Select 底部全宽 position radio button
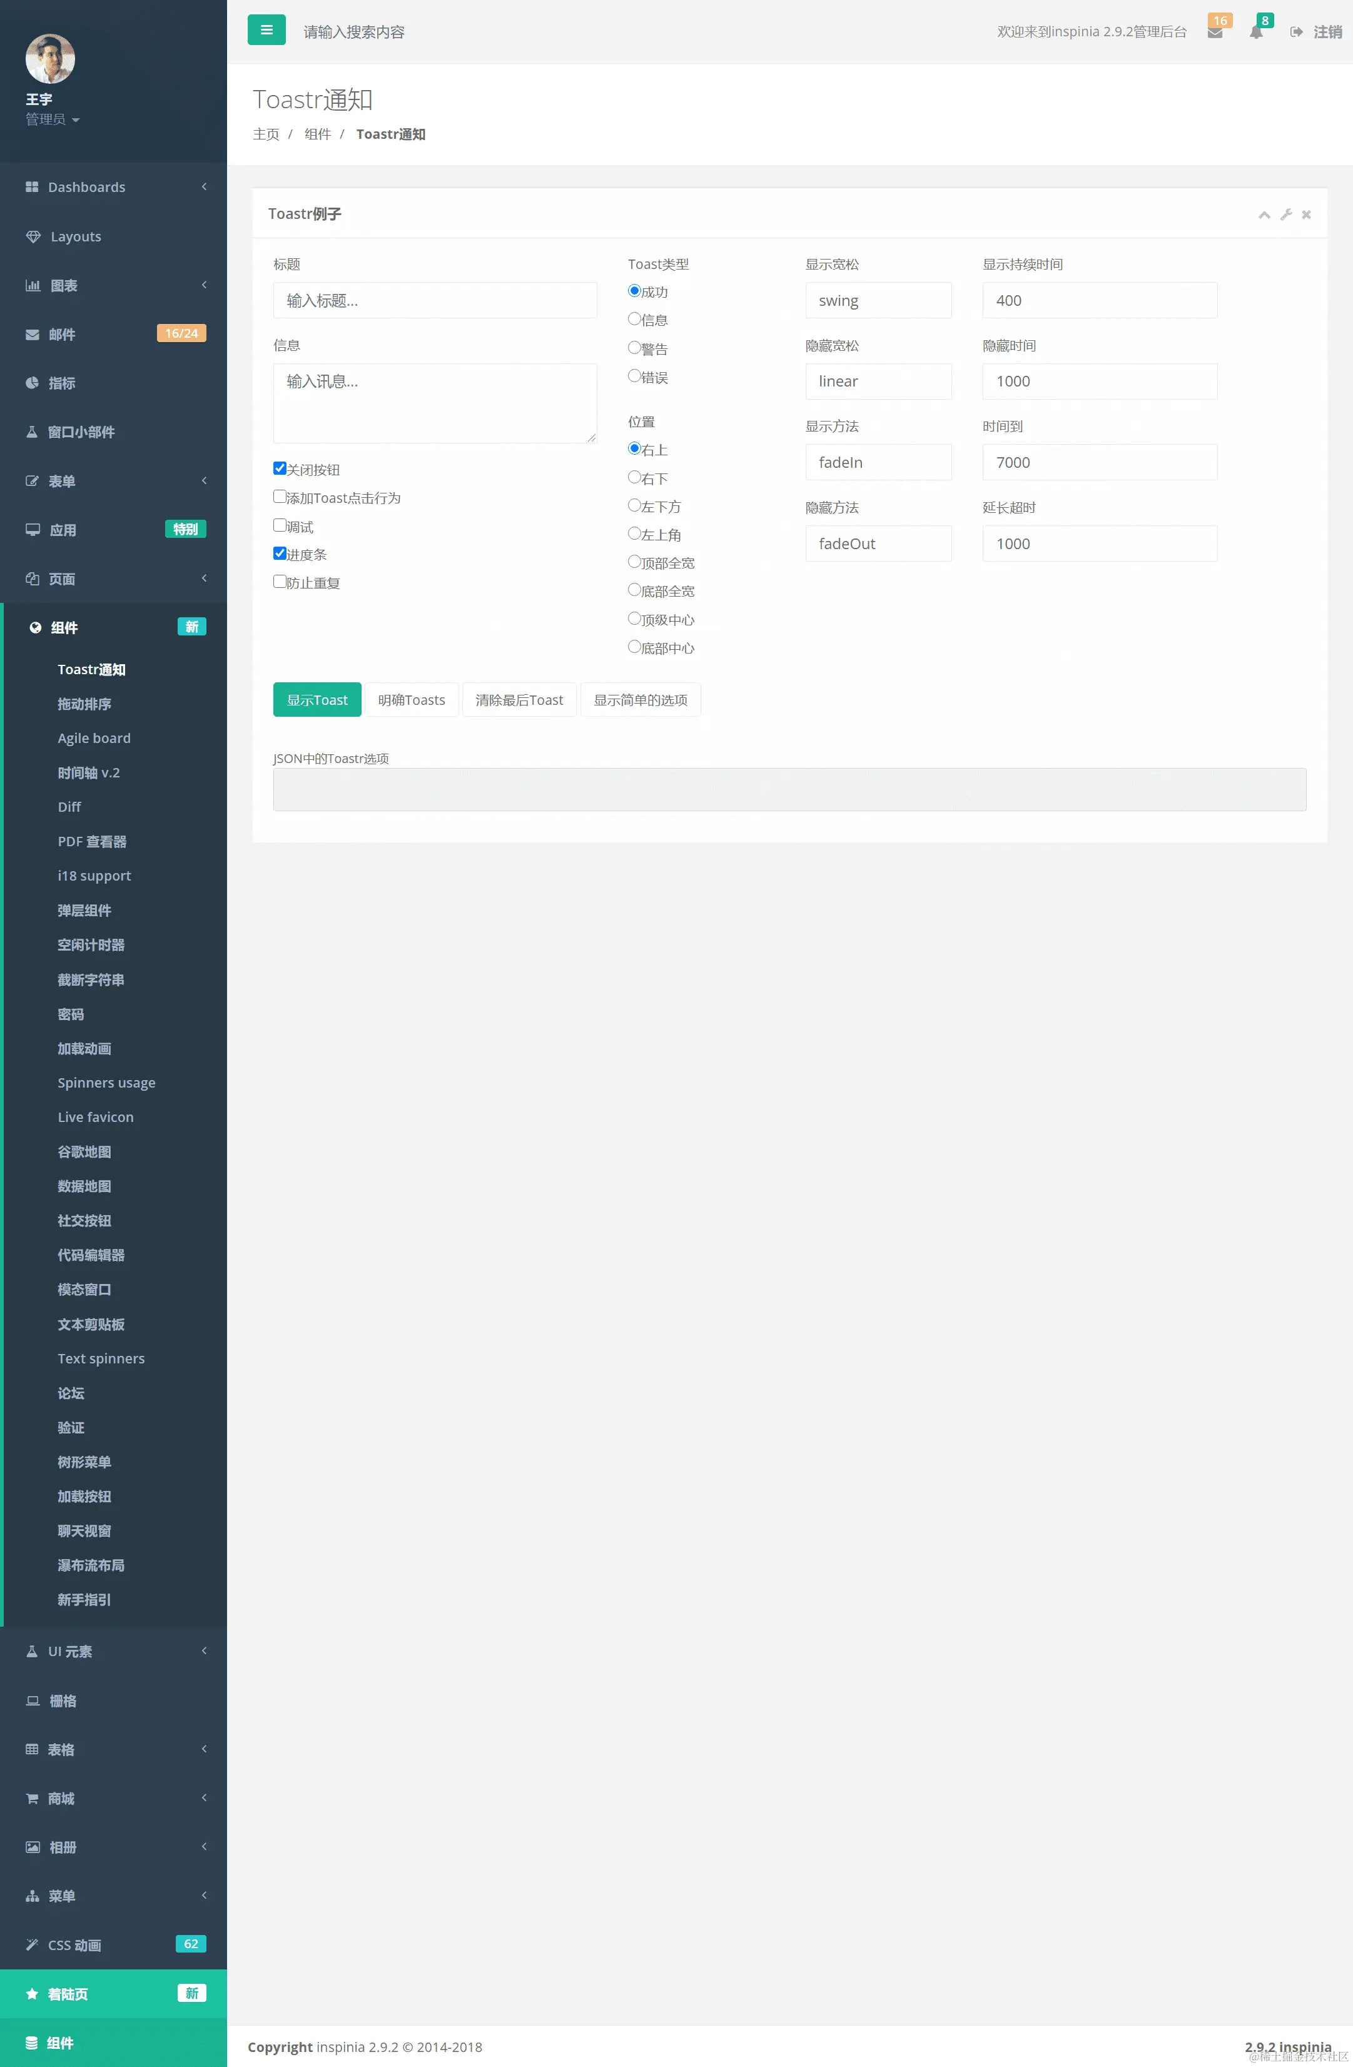The height and width of the screenshot is (2067, 1353). coord(634,590)
